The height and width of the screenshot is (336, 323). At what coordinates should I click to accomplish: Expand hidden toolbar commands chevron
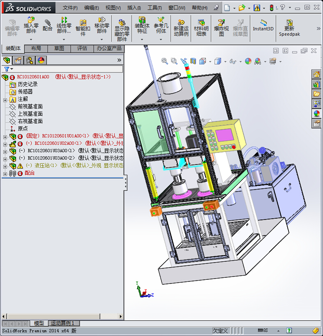318,28
